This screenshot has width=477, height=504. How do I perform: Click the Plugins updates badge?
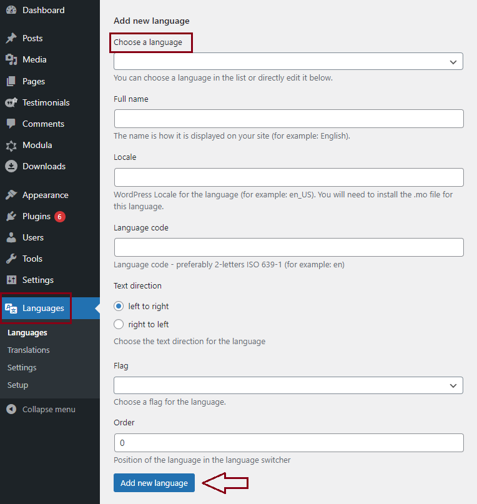[60, 217]
